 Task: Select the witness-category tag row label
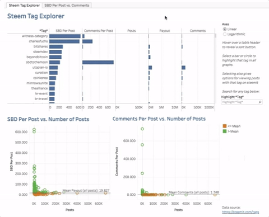click(x=35, y=36)
